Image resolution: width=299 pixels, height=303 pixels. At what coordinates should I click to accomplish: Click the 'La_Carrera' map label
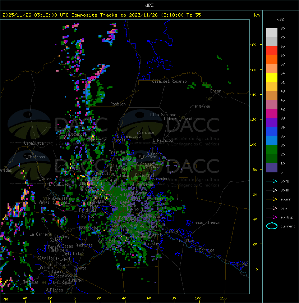pyautogui.click(x=40, y=234)
